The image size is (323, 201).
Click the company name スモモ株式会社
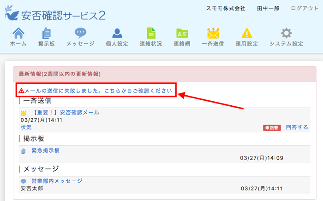[x=226, y=8]
